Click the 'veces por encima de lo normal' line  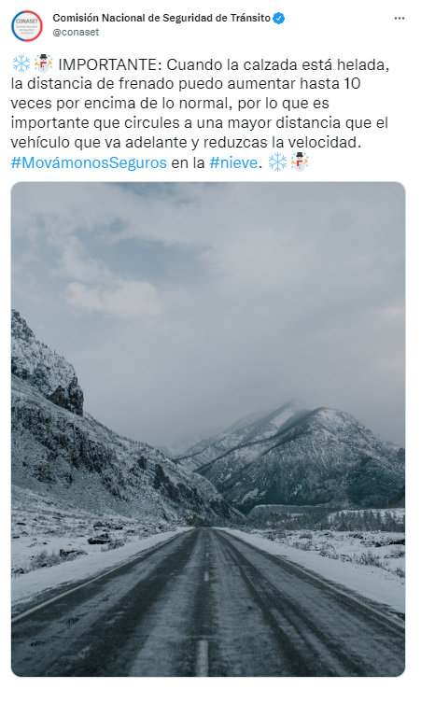click(170, 104)
